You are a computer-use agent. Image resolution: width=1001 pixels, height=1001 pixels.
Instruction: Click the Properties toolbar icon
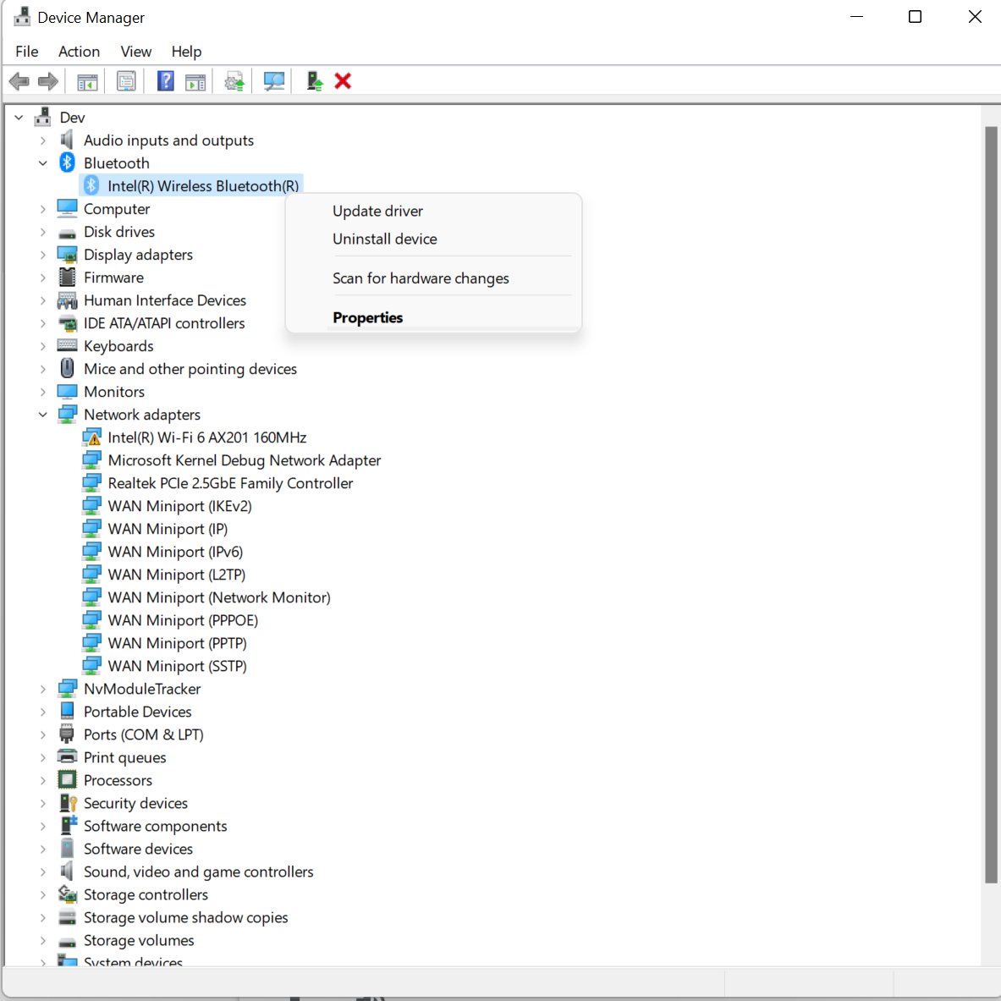(126, 80)
